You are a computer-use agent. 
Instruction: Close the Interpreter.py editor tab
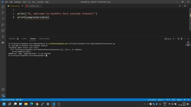point(23,6)
